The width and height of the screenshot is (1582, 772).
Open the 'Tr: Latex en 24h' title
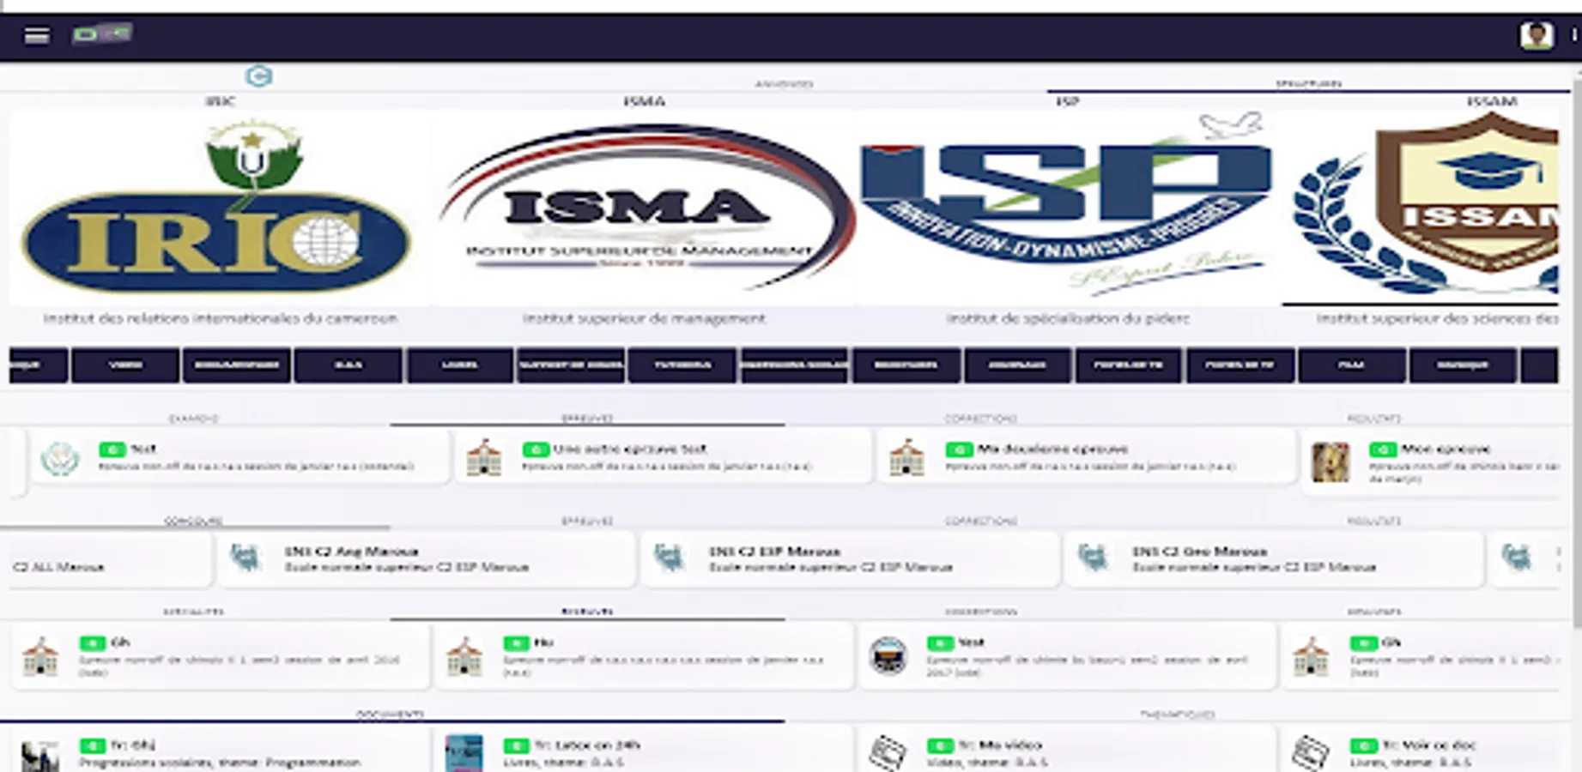[x=587, y=745]
